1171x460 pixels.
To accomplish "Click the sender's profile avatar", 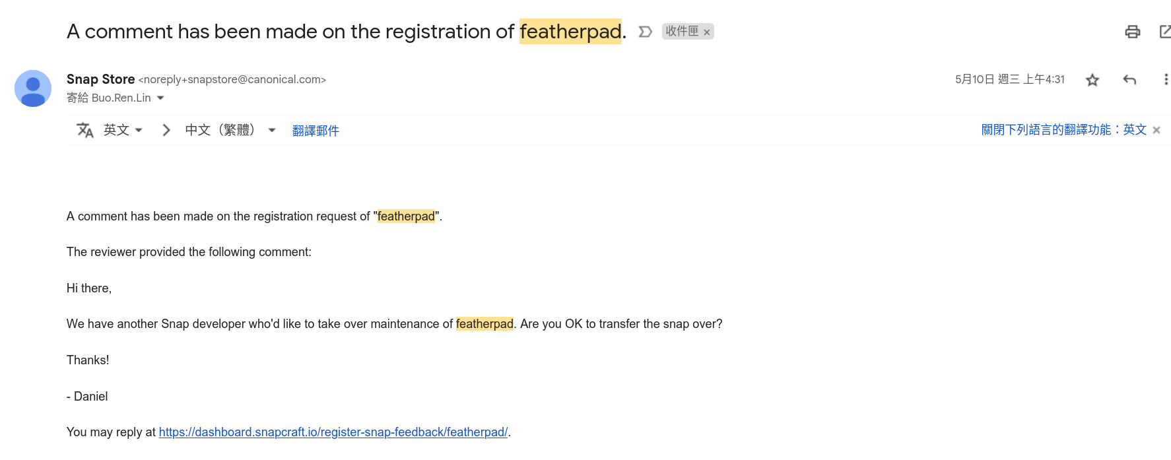I will point(33,88).
